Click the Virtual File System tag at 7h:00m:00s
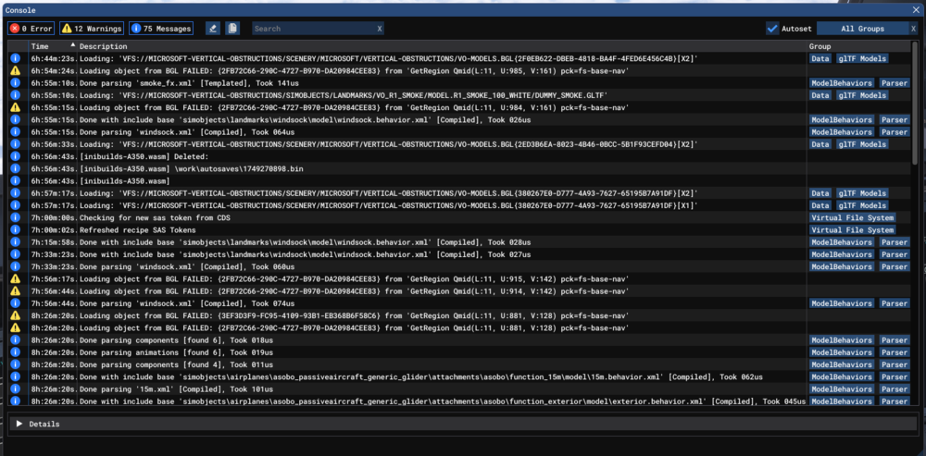The height and width of the screenshot is (456, 926). 852,217
